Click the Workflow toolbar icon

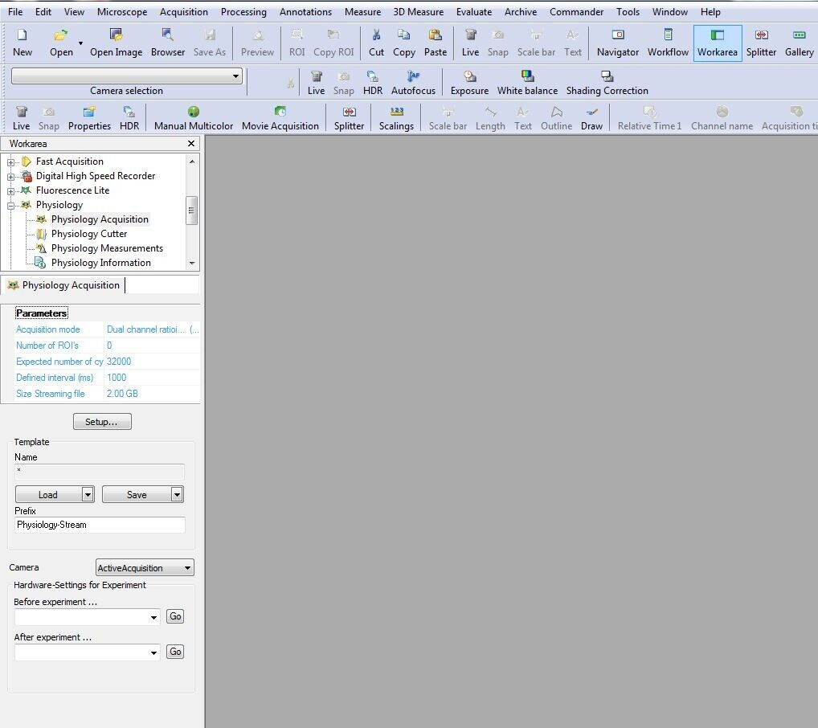click(x=668, y=43)
